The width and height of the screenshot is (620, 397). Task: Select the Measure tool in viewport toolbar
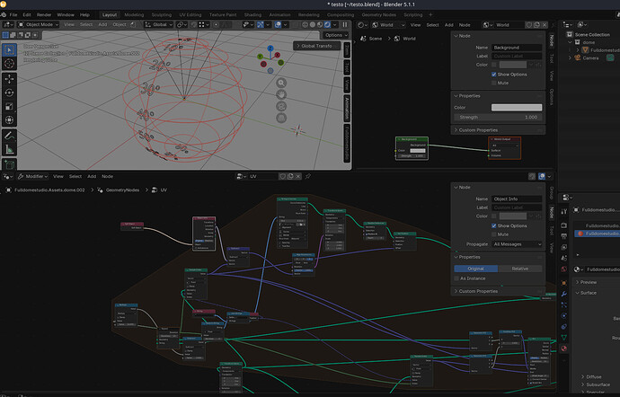(x=10, y=149)
